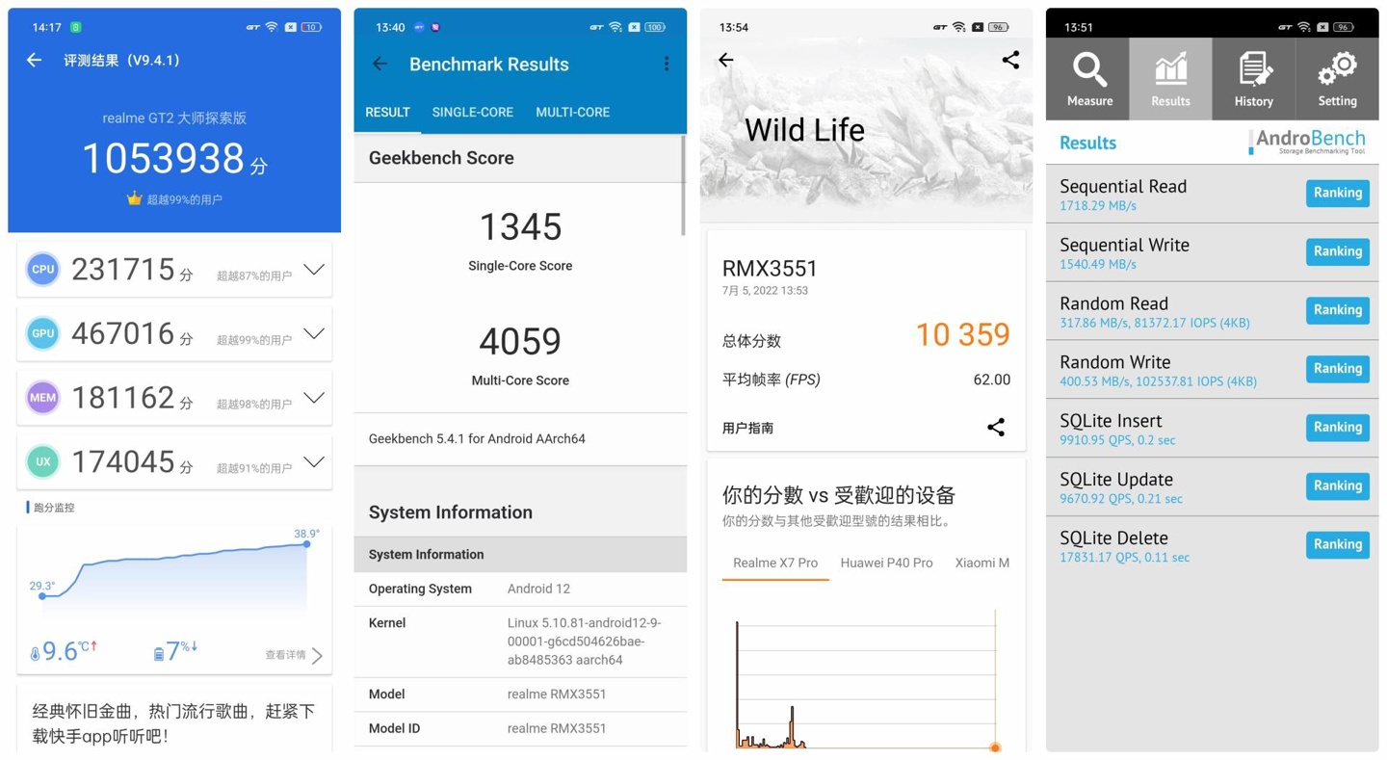Click the 38.9° point on temperature chart
Viewport: 1387px width, 760px height.
click(x=307, y=544)
